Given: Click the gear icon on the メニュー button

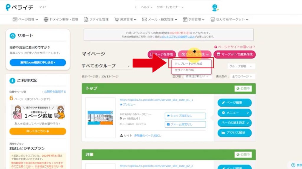Looking at the screenshot, I should [x=224, y=113].
